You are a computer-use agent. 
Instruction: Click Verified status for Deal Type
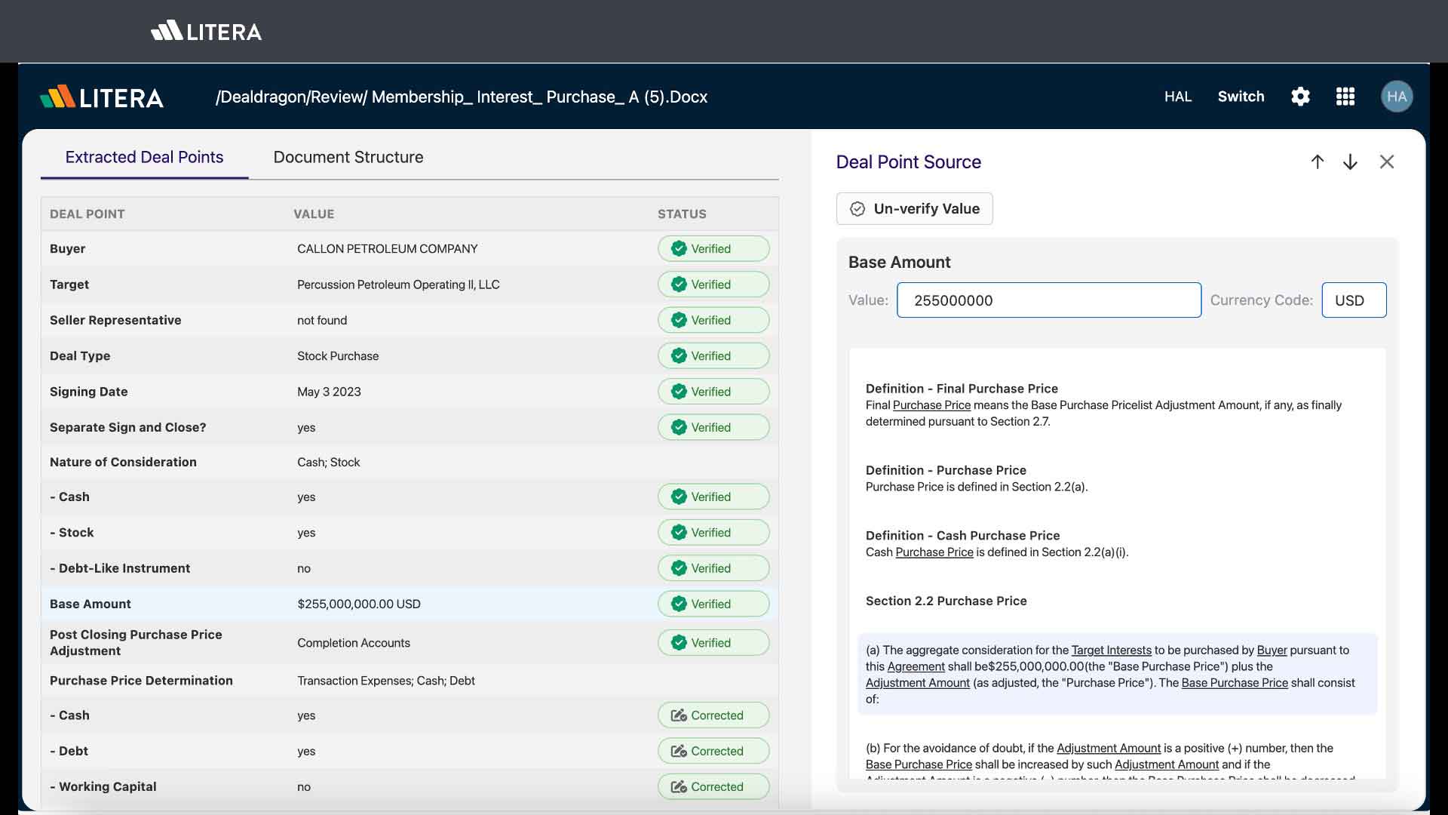pos(713,356)
